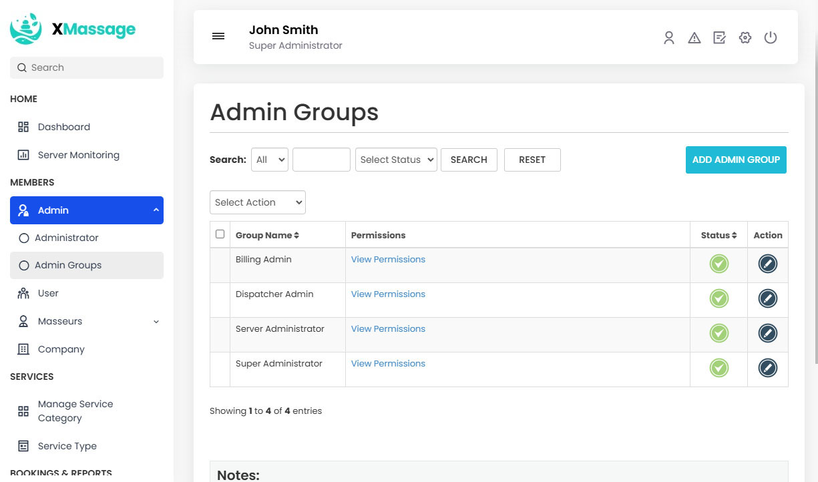The width and height of the screenshot is (818, 482).
Task: Click edit pencil for Super Administrator
Action: pyautogui.click(x=767, y=368)
